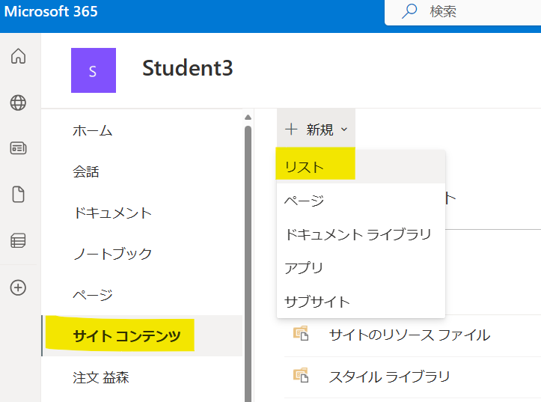Open My sites globe icon

(18, 103)
